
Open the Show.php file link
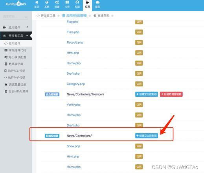click(73, 146)
